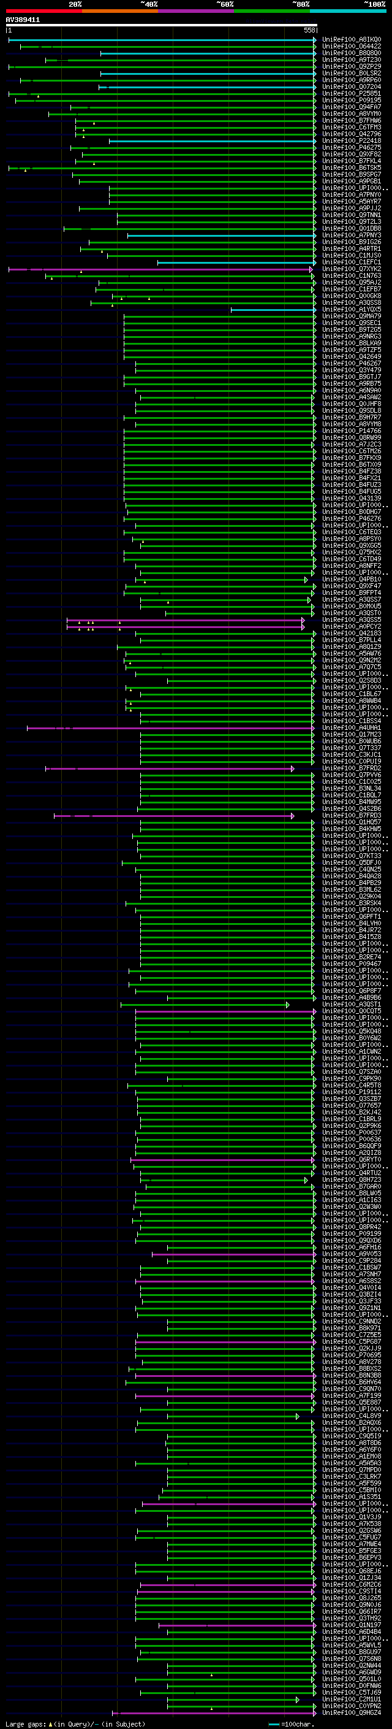This screenshot has height=1729, width=392.
Task: Click the cyan alignment bar for UniRef100_A8IKQ0
Action: [162, 40]
